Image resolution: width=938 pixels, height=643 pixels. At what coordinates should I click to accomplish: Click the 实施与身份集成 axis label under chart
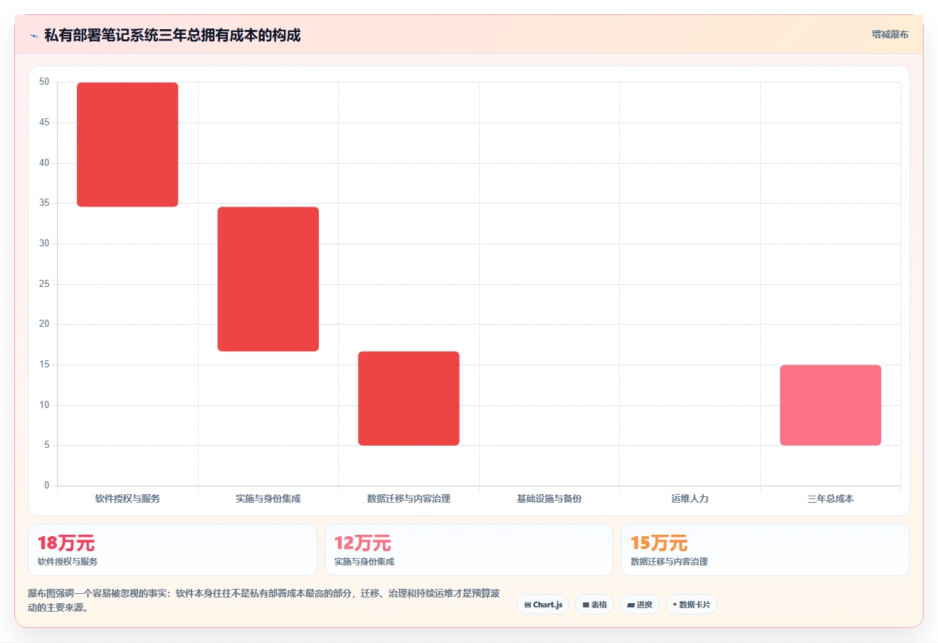[268, 498]
